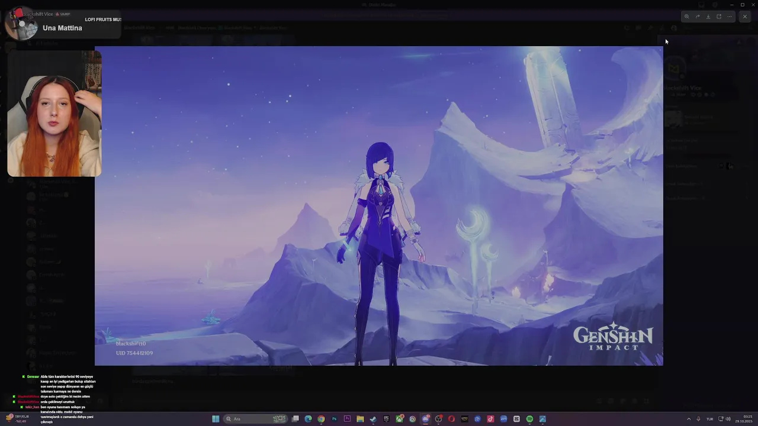Open the Xbox app from the taskbar
The width and height of the screenshot is (758, 426).
tap(399, 419)
